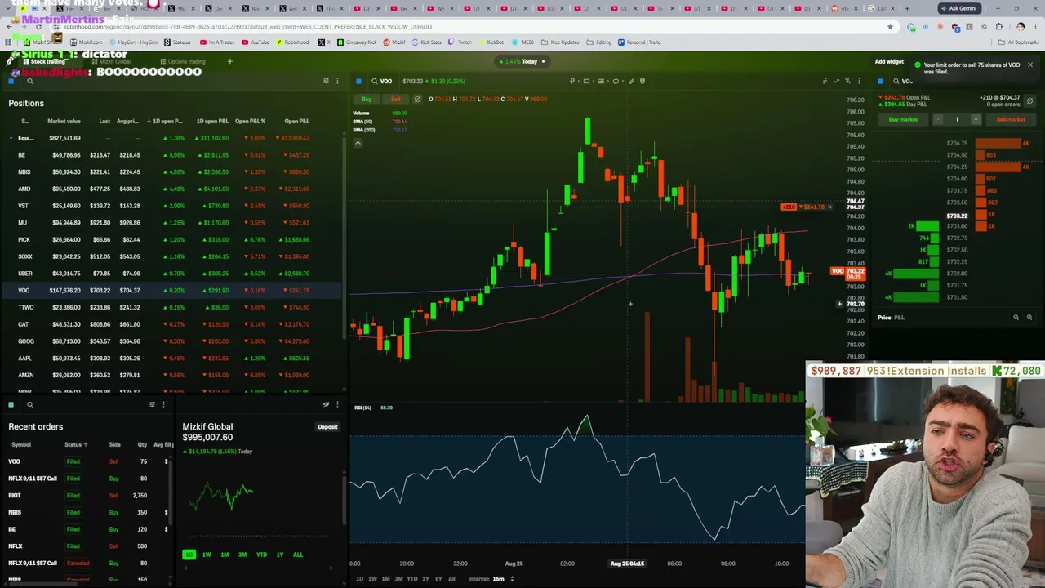This screenshot has height=588, width=1045.
Task: Click the Deposit button
Action: 327,427
